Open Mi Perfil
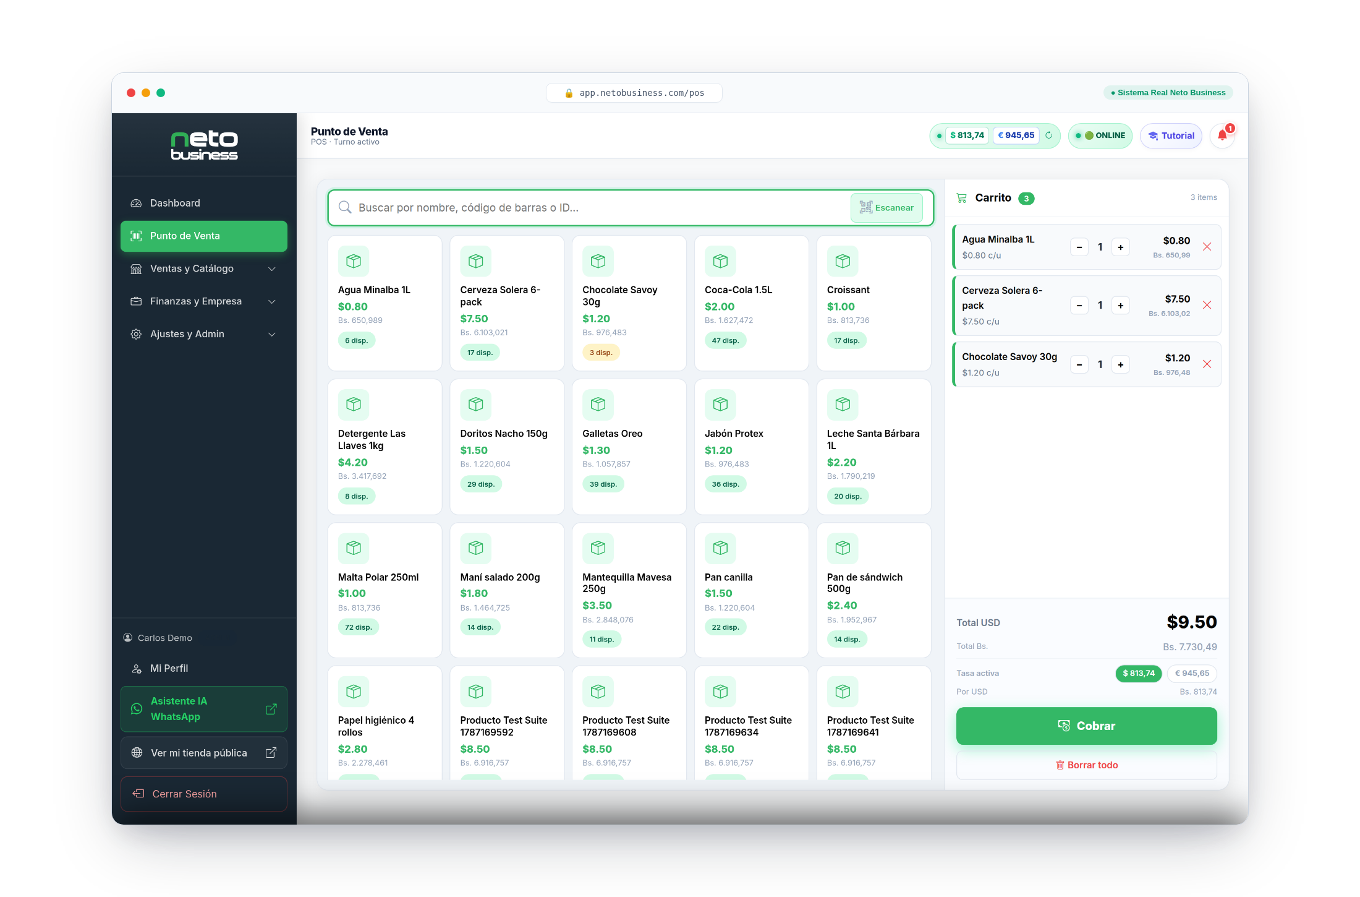Viewport: 1360px width, 897px height. pos(204,668)
